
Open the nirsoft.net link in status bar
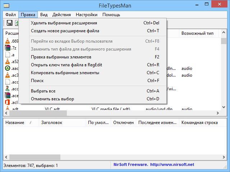(x=172, y=164)
